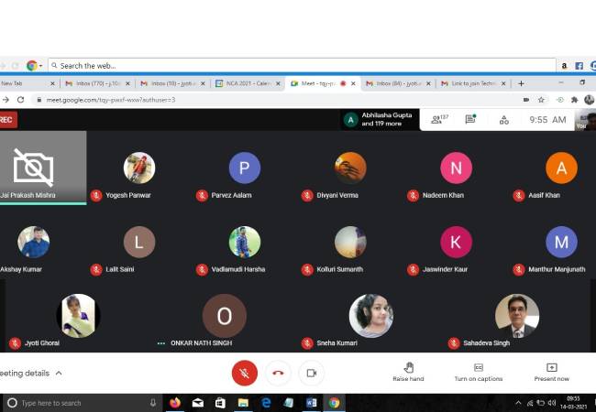Select Sneha Kumari's video tile
Image resolution: width=596 pixels, height=412 pixels.
(370, 317)
